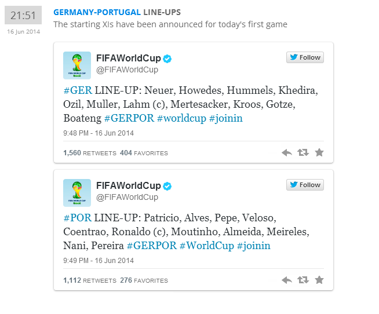Image resolution: width=379 pixels, height=314 pixels.
Task: Follow FIFAWorldCup from the Germany tweet
Action: coord(305,57)
